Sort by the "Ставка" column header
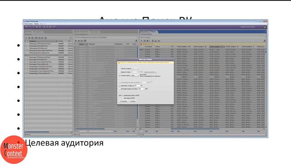Screen dimensions: 291x164 (157, 46)
